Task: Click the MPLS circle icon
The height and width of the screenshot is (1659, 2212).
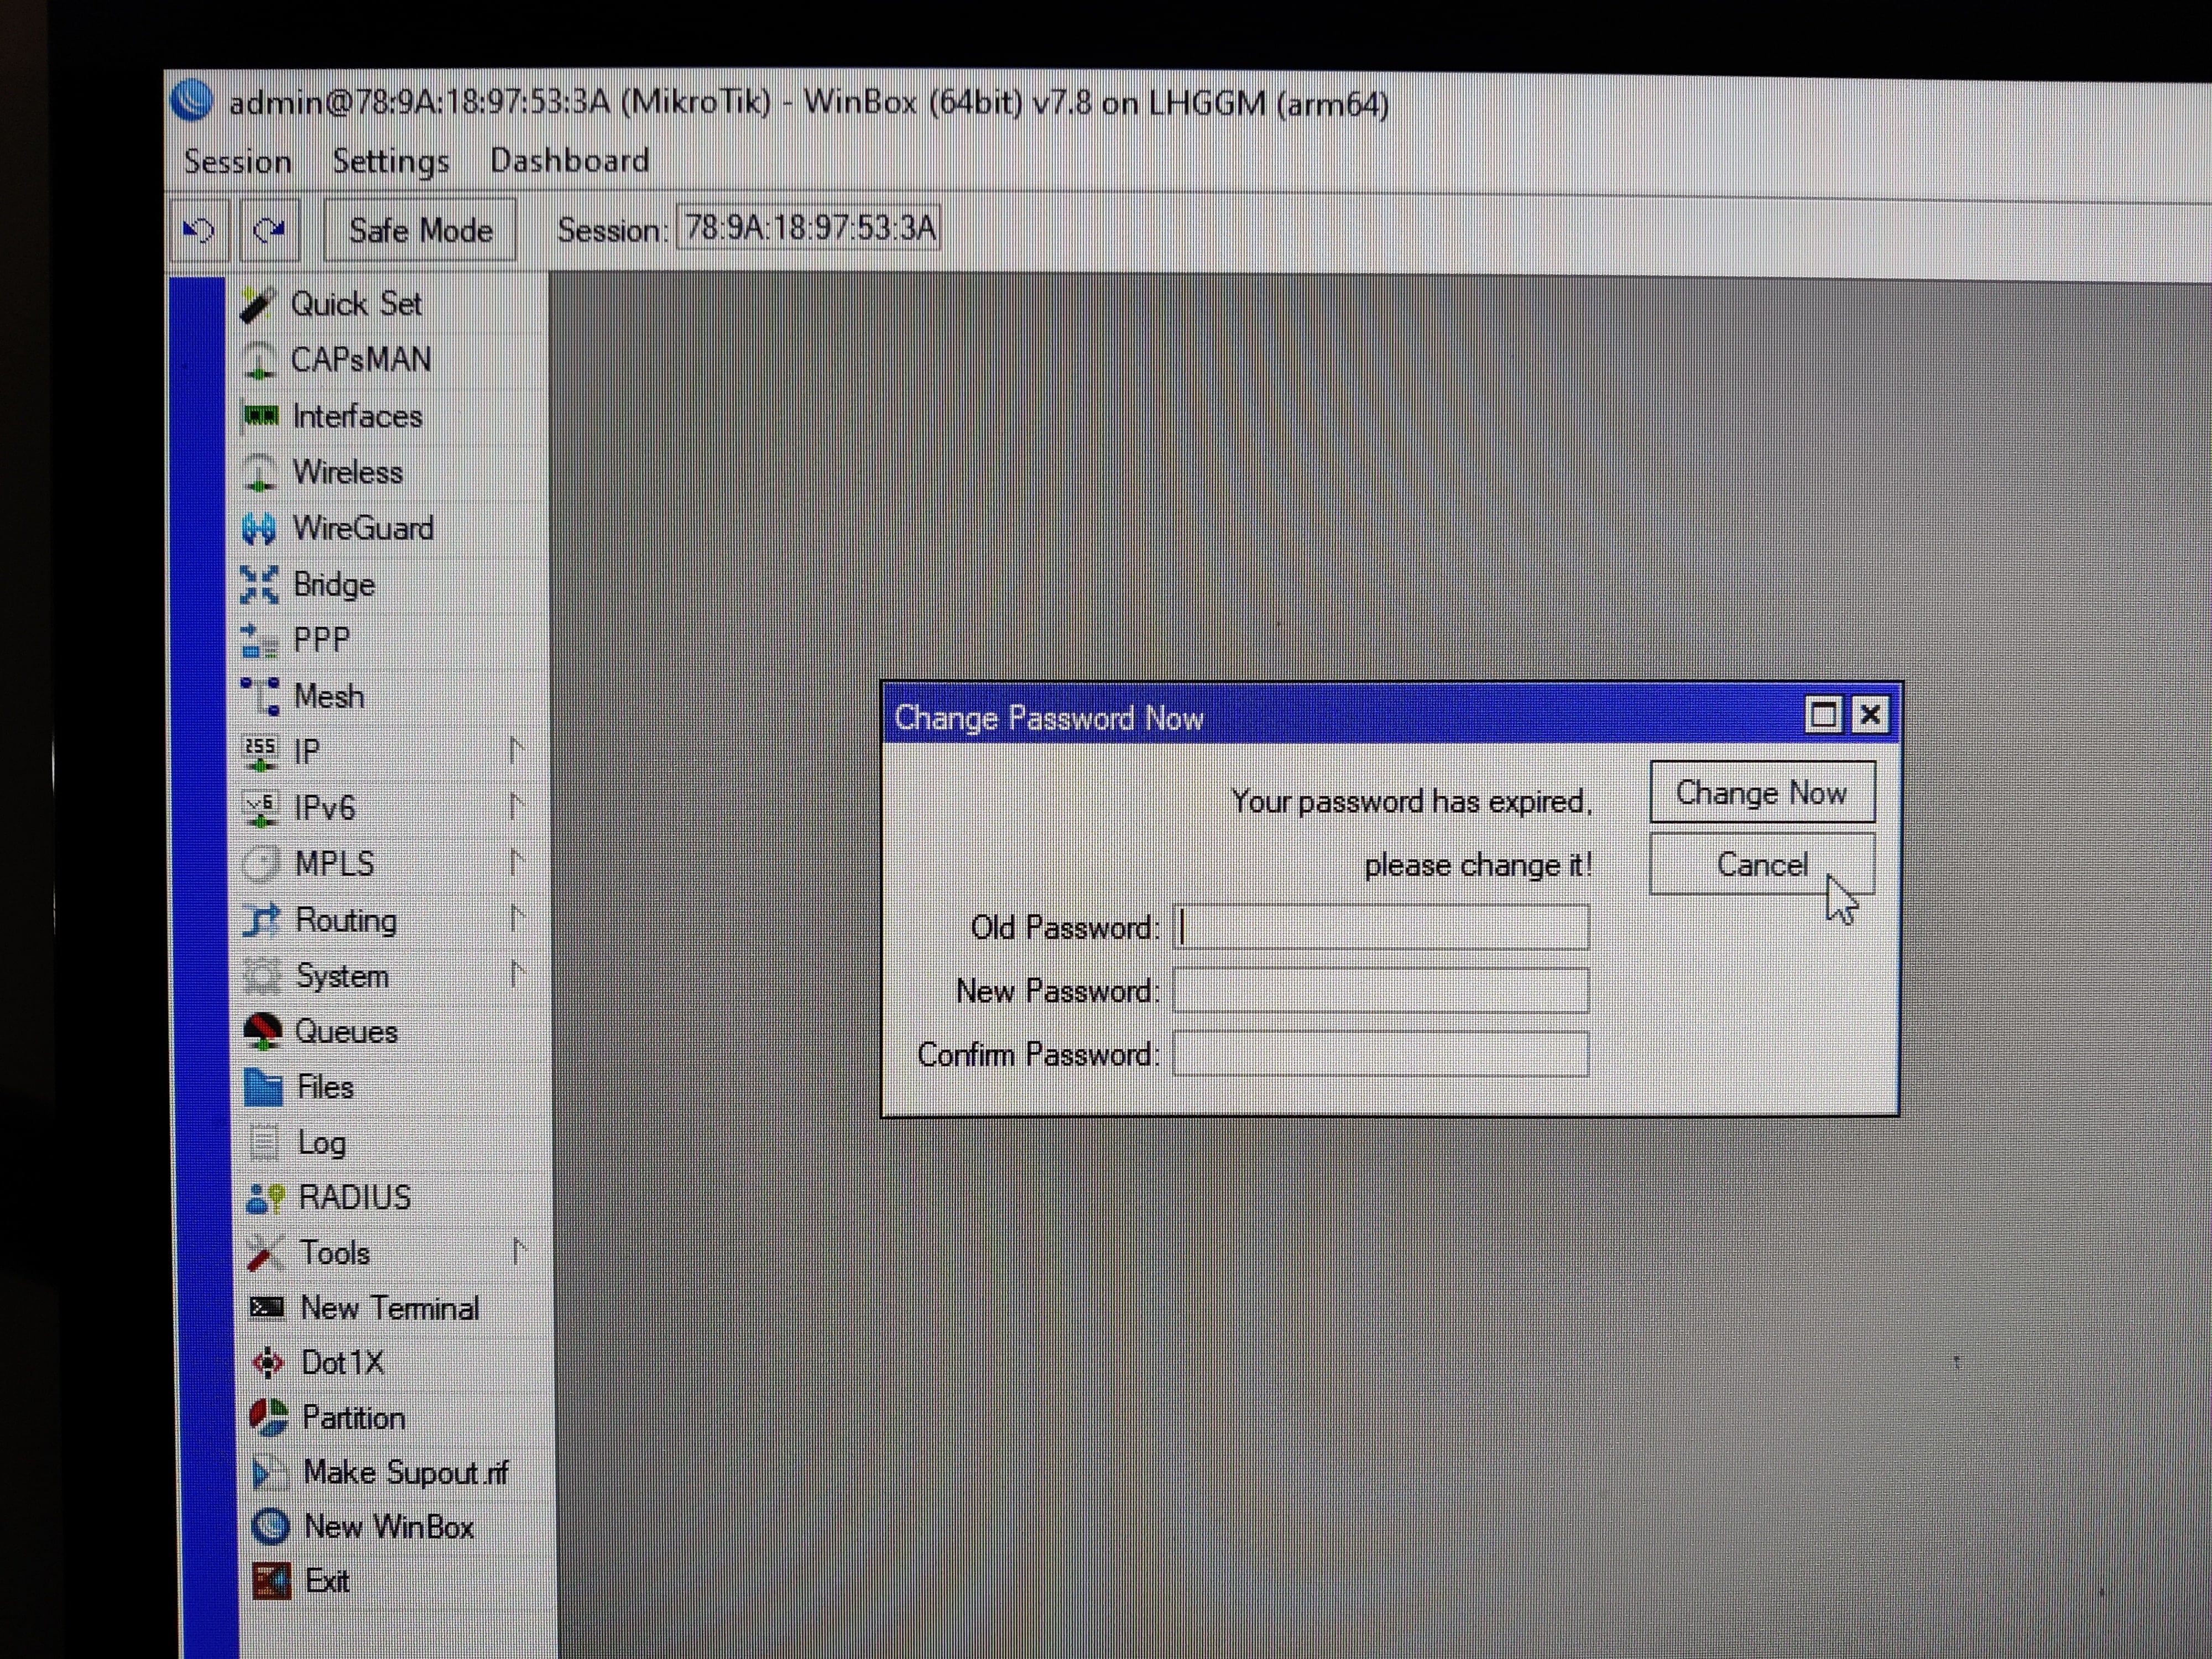Action: click(x=261, y=864)
